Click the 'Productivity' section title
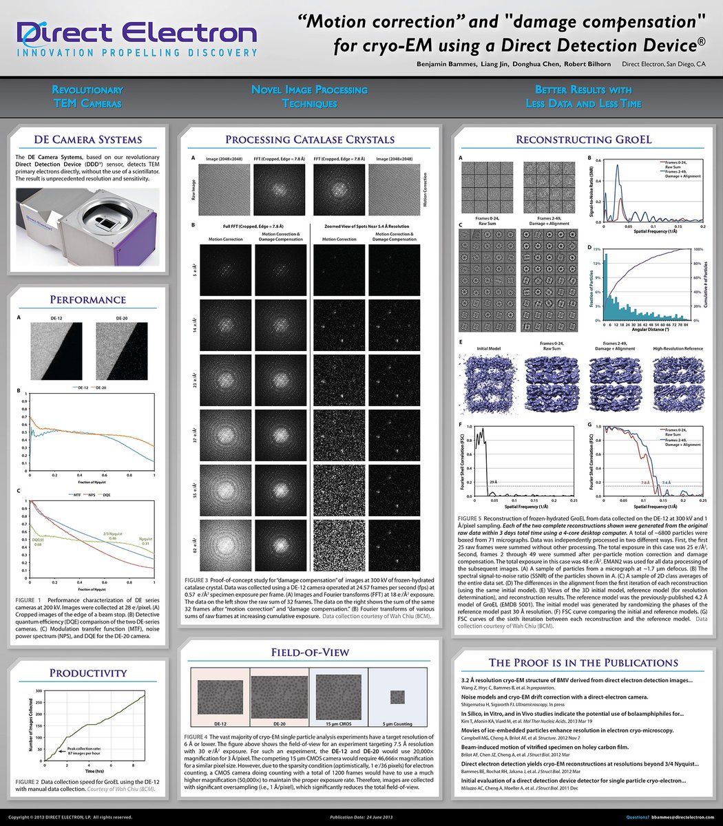This screenshot has width=723, height=826. (x=87, y=673)
